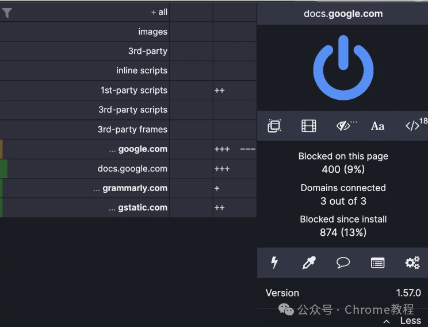Click the green color bar beside docs.google.com

[x=4, y=169]
